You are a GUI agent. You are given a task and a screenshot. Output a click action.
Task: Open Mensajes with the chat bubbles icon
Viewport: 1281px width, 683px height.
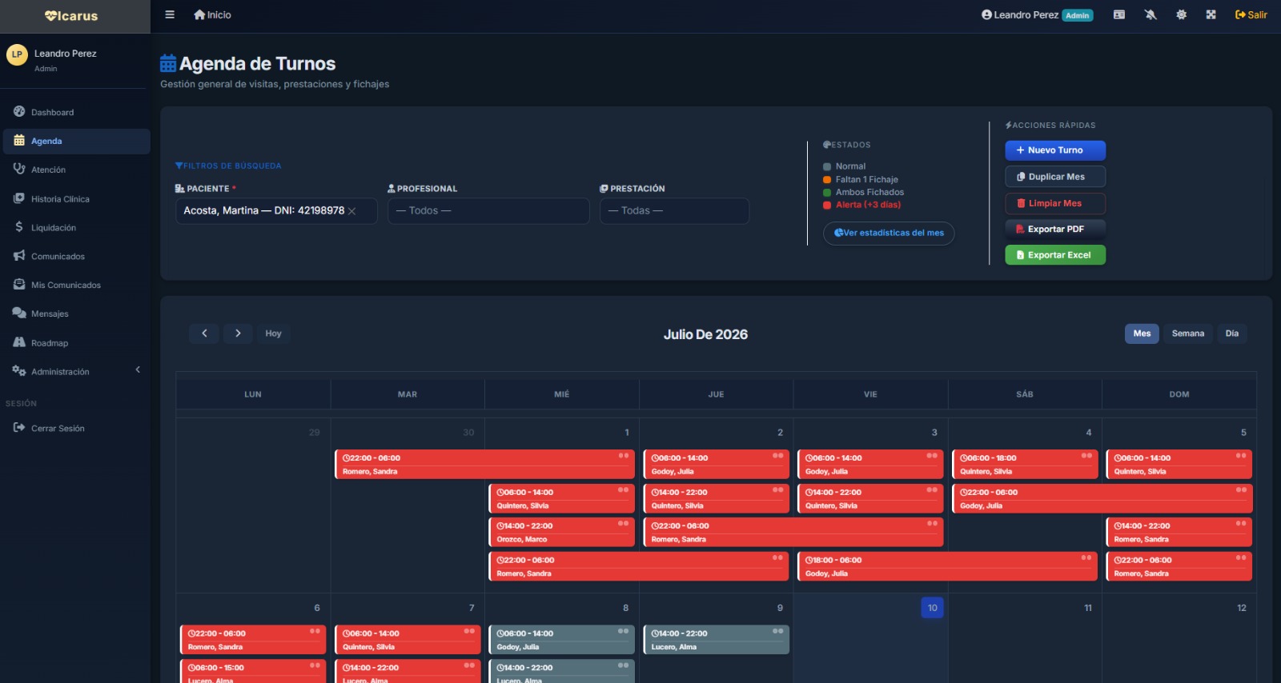tap(75, 314)
